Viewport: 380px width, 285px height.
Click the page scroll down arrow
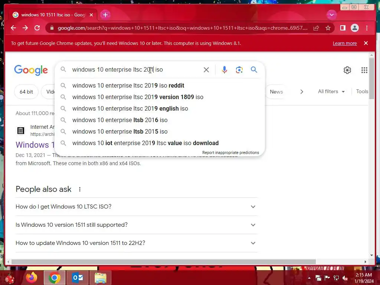[372, 255]
